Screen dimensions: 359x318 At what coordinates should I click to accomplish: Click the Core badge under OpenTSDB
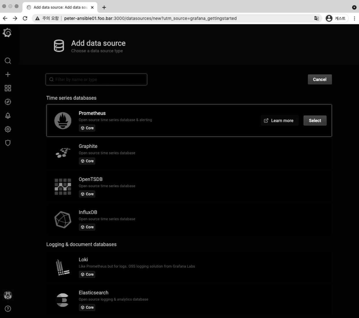click(x=87, y=194)
